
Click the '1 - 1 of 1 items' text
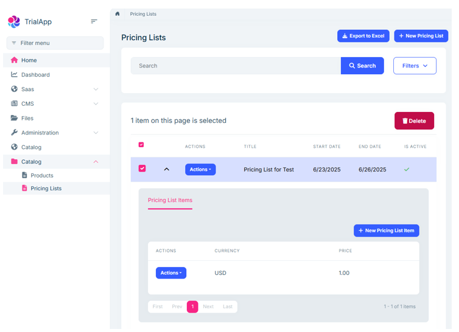[x=399, y=306]
